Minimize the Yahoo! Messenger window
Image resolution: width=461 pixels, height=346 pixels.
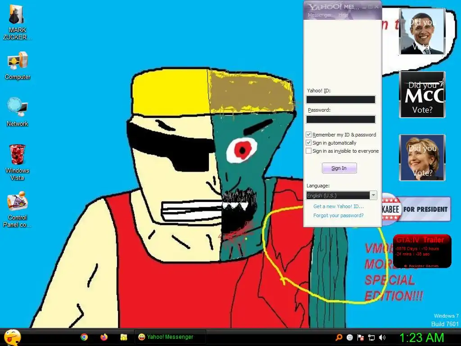tap(365, 7)
